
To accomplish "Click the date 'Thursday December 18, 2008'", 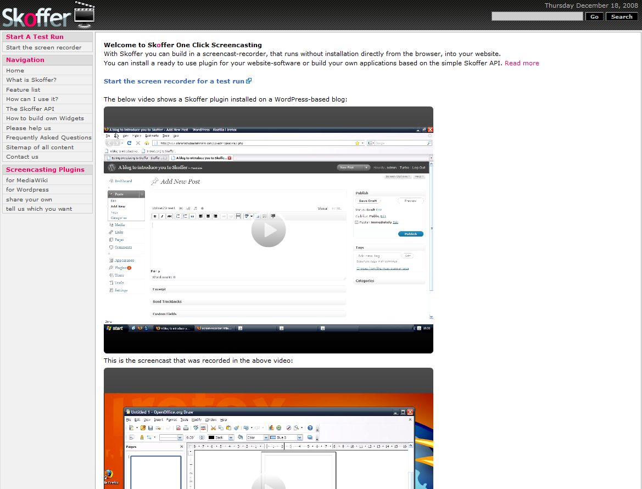I will tap(591, 5).
